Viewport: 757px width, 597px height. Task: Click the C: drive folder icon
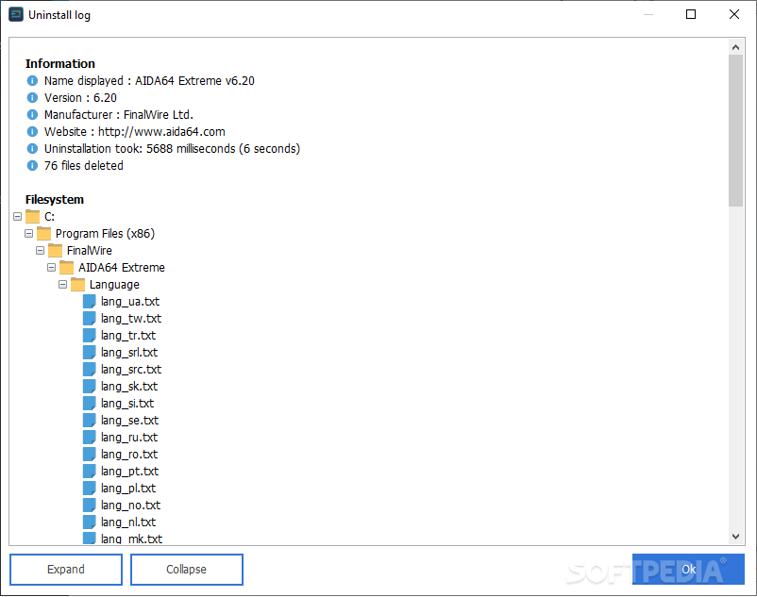(32, 217)
